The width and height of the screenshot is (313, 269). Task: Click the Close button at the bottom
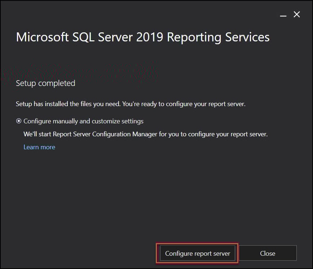[268, 253]
